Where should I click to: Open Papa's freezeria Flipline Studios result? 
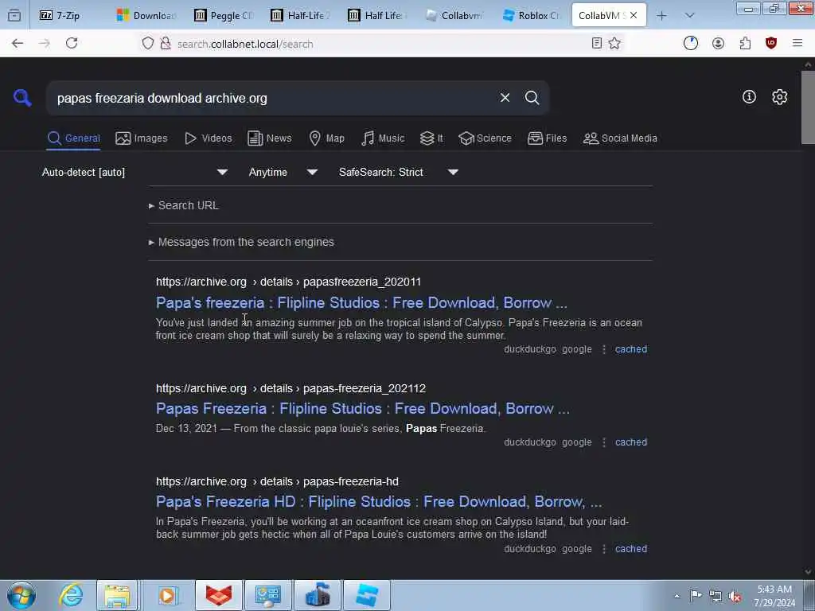(x=361, y=302)
